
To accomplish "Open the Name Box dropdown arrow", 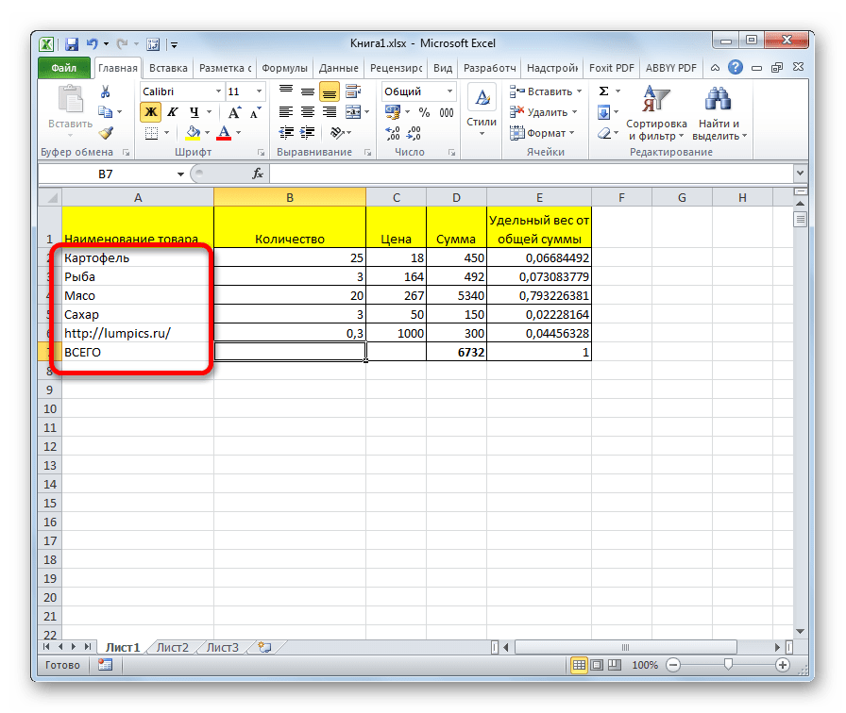I will (181, 174).
